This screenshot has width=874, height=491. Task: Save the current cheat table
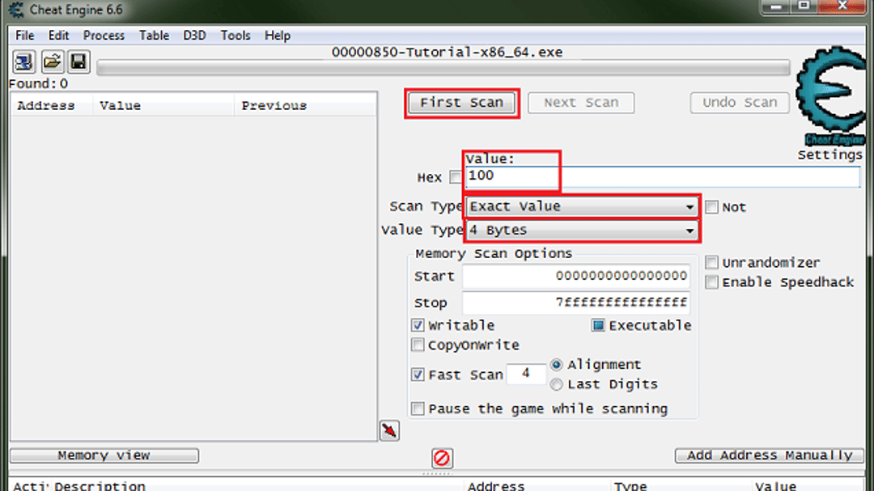coord(77,61)
